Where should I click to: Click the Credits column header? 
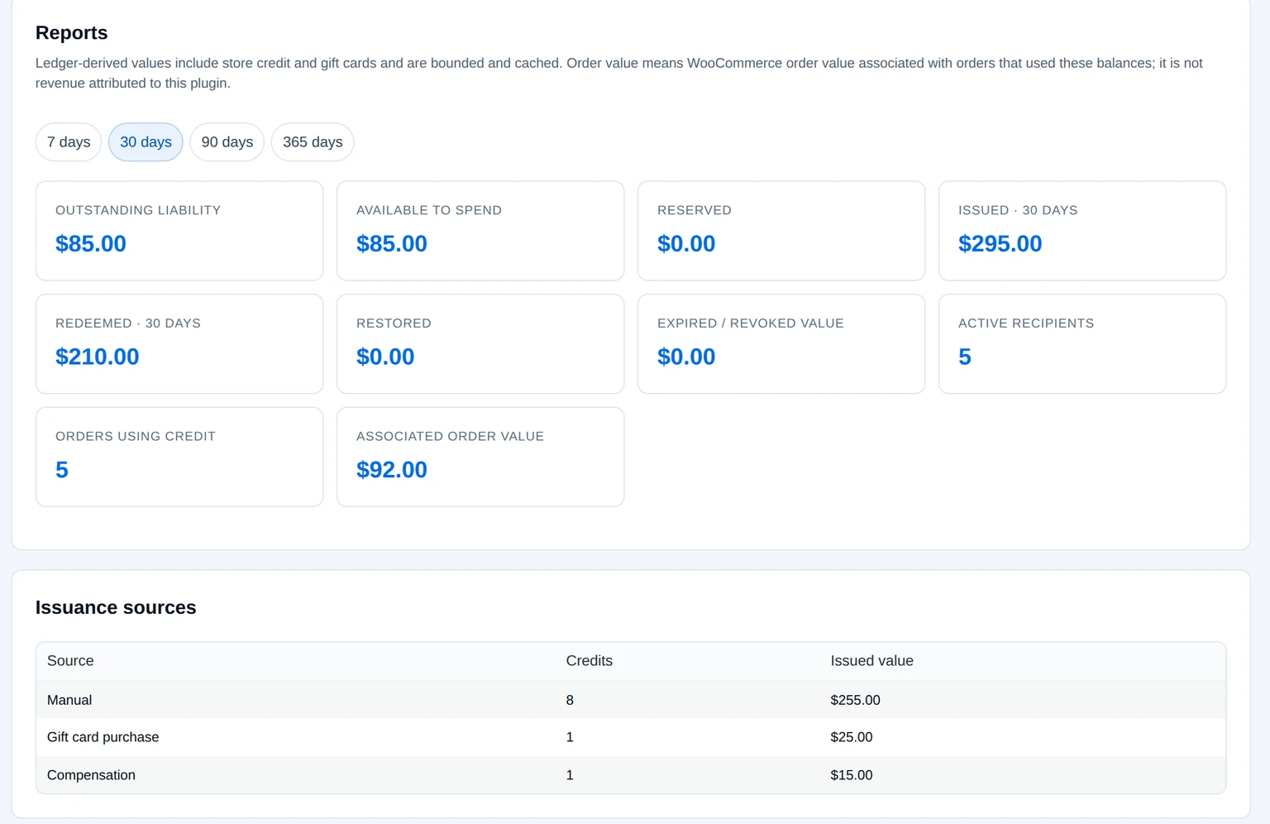click(x=590, y=661)
